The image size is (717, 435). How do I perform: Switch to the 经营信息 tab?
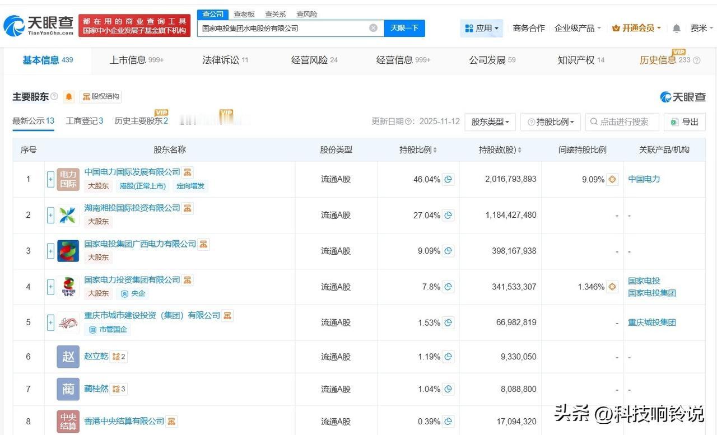point(403,60)
